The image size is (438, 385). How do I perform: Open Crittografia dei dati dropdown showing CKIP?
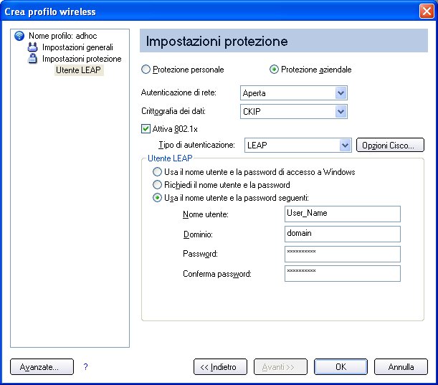[294, 111]
